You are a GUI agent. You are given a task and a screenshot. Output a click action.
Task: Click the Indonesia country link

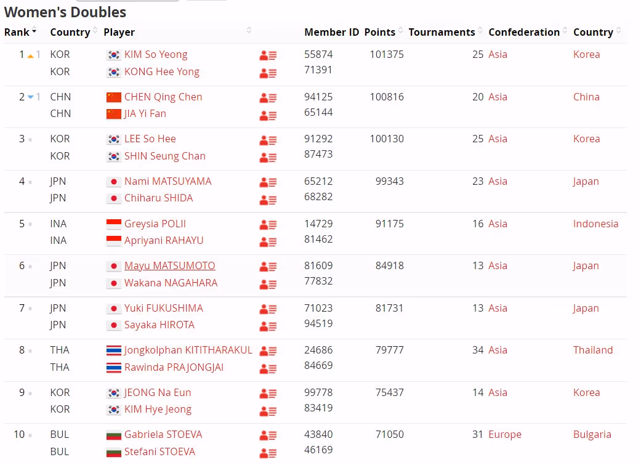click(595, 224)
